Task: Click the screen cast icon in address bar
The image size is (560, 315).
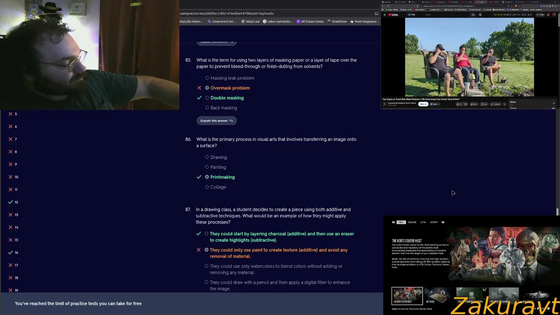Action: [377, 14]
